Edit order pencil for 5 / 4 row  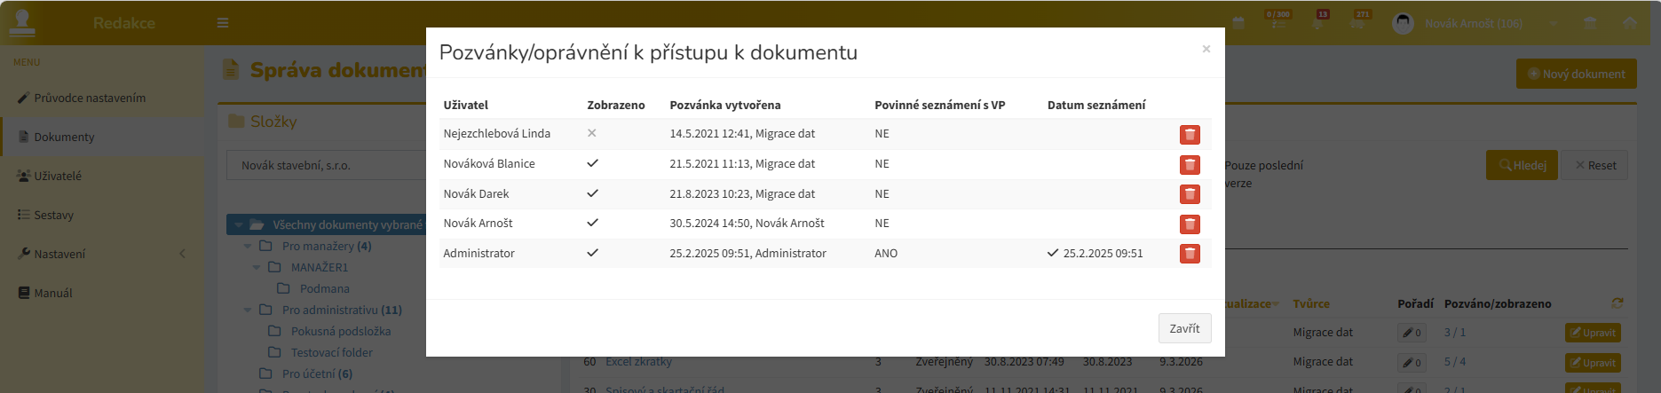(1412, 363)
